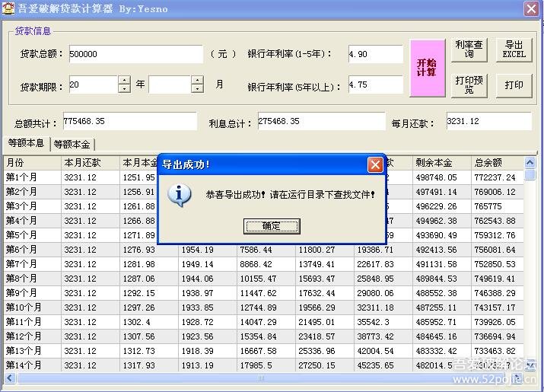Increase loan years with up spinner
The image size is (544, 392).
(x=124, y=80)
